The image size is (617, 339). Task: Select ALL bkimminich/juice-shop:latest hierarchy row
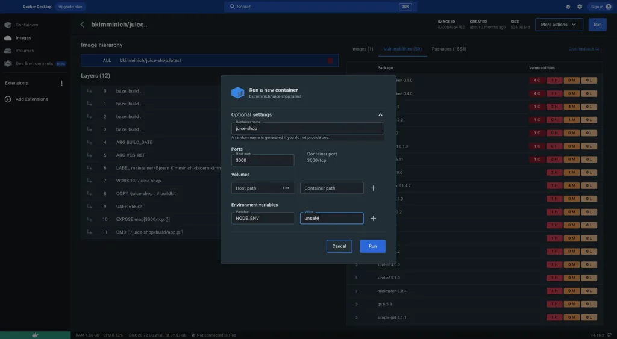tap(210, 61)
